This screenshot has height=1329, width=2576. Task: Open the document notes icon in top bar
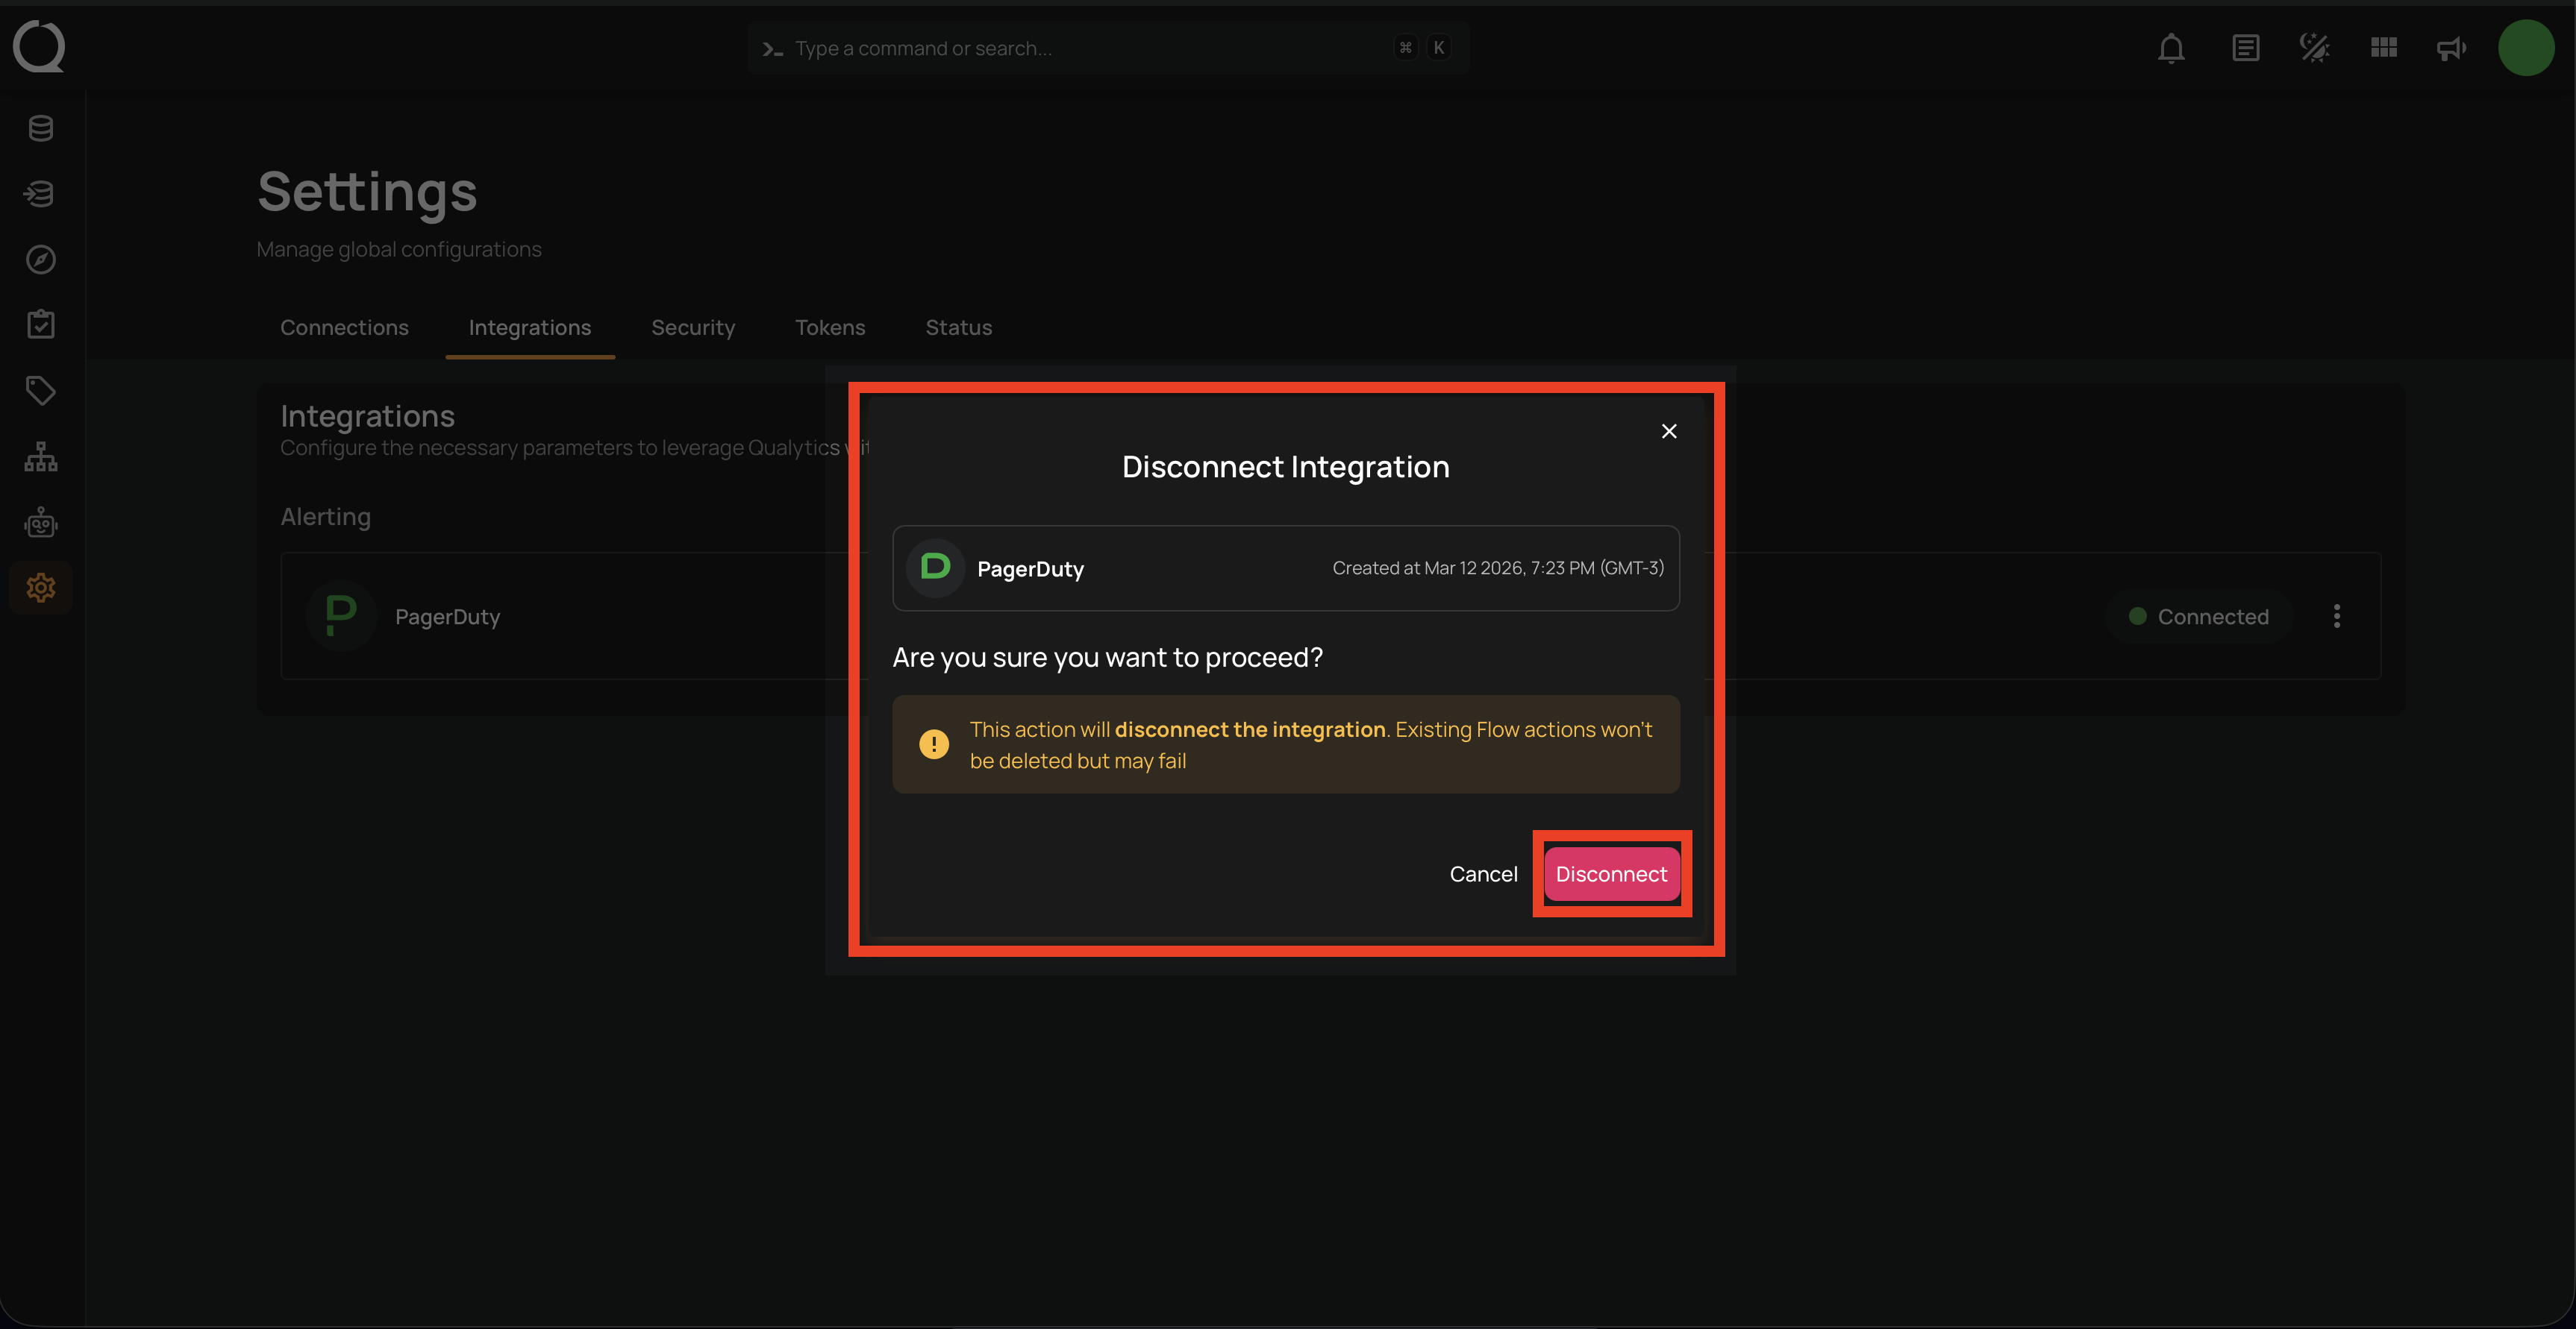(2245, 48)
